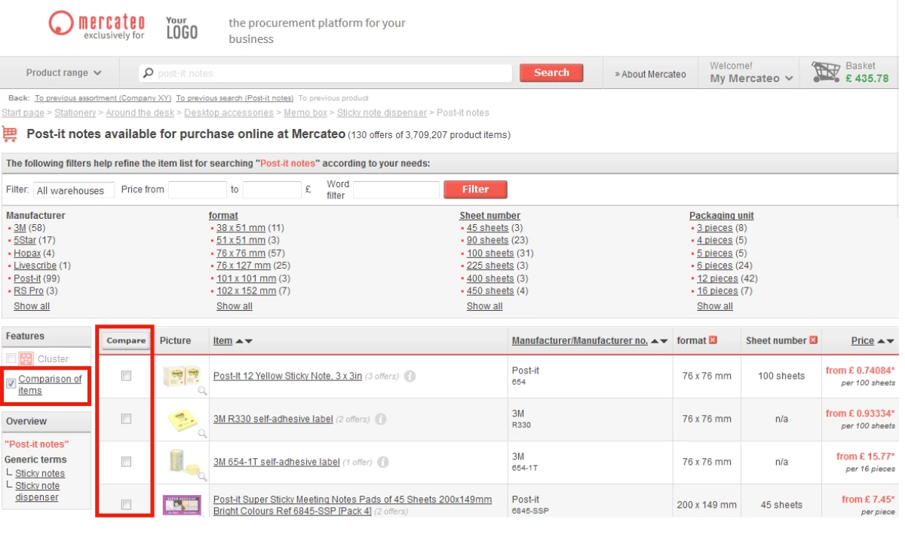Open the All warehouses filter dropdown

click(73, 190)
